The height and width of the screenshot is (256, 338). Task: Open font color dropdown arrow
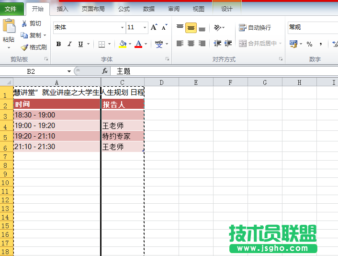[x=146, y=44]
